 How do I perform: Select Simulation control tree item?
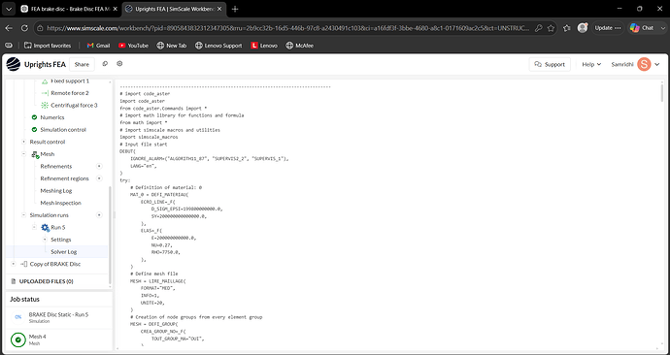tap(63, 130)
